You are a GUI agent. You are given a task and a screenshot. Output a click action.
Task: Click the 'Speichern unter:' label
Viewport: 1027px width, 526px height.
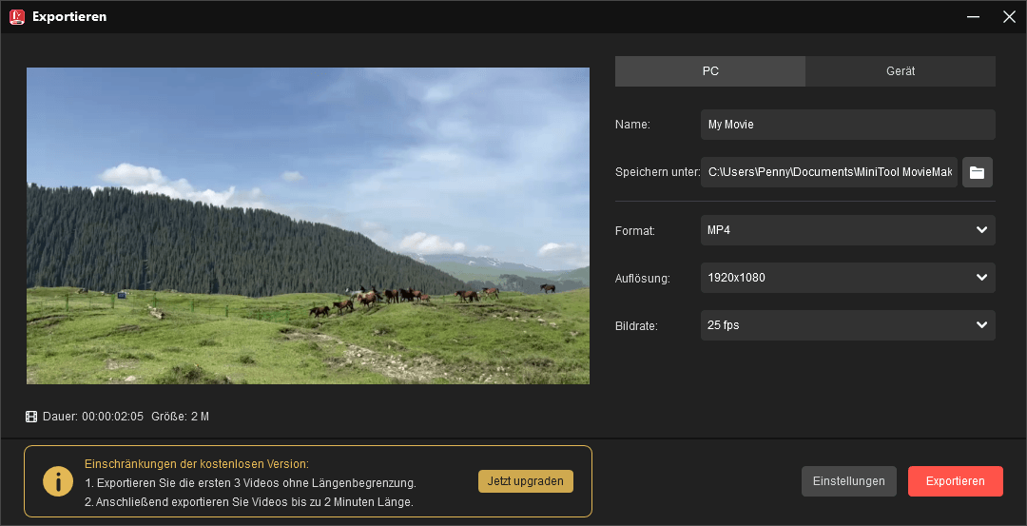(658, 172)
